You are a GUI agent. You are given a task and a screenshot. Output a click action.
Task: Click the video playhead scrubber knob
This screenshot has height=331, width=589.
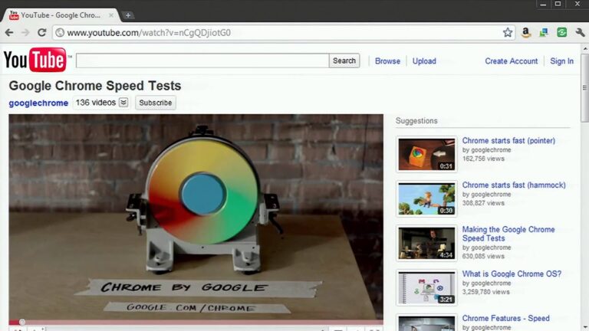point(22,322)
